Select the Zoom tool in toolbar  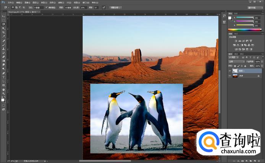tap(3, 93)
